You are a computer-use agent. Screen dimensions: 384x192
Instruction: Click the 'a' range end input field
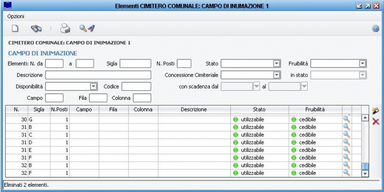coord(85,64)
